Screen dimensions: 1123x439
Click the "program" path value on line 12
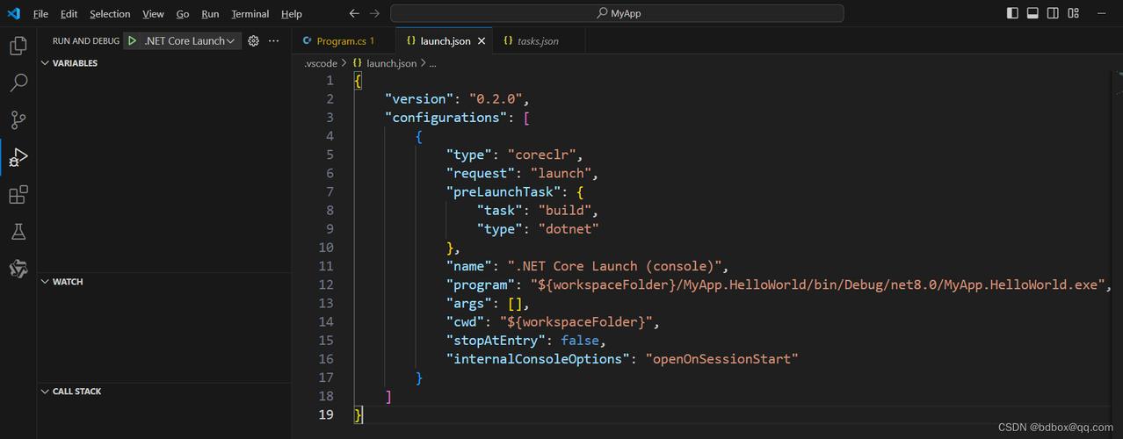pos(818,284)
